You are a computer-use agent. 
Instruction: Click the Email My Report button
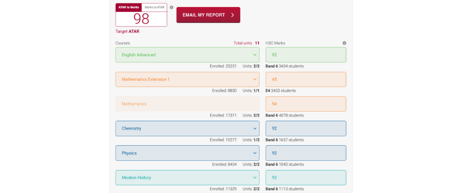tap(208, 15)
